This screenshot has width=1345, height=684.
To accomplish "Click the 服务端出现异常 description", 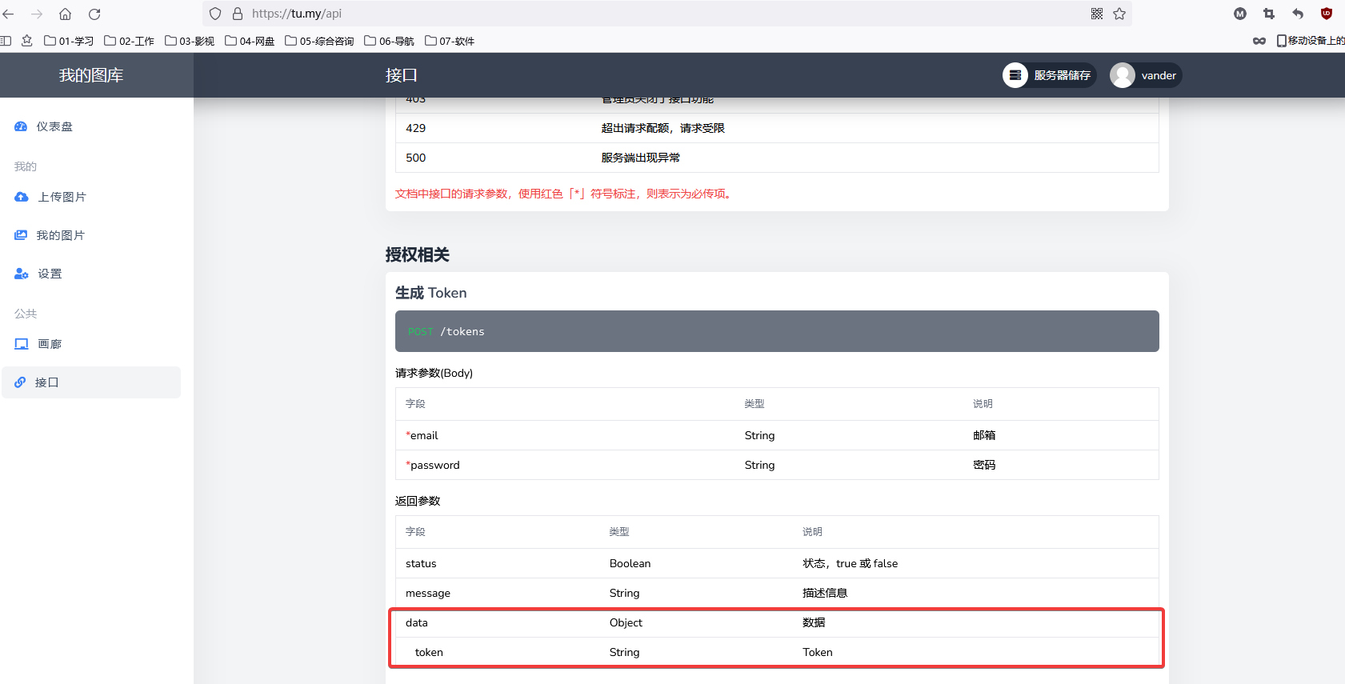I will (x=641, y=158).
